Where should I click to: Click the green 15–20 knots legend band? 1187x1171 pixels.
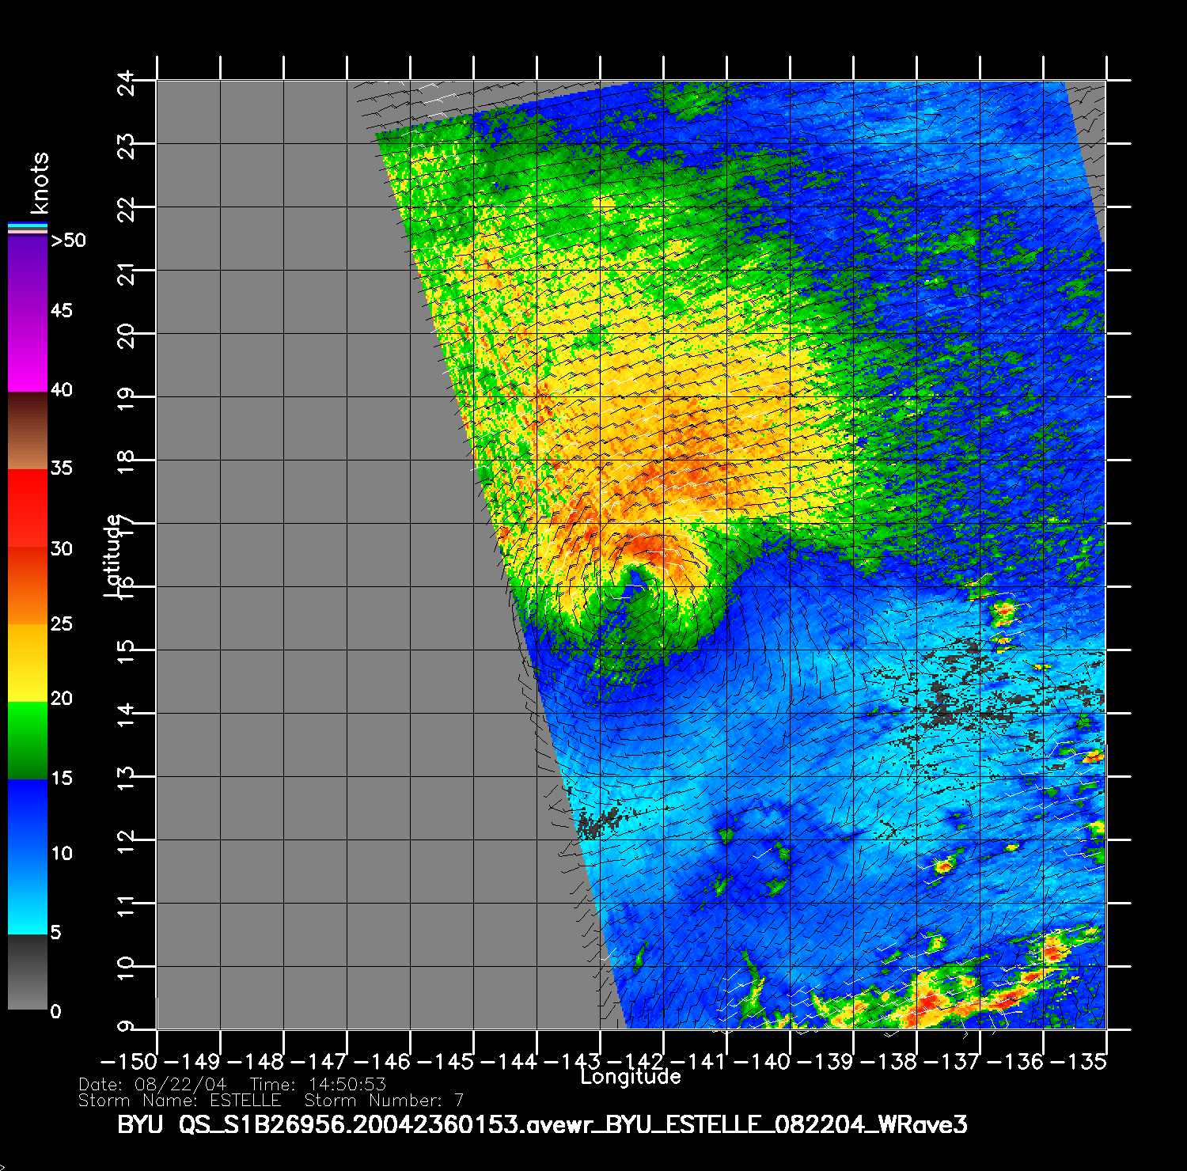pos(27,741)
